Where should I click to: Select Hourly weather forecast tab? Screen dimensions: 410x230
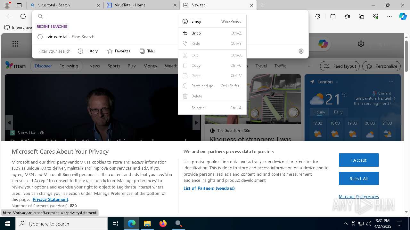point(319,112)
